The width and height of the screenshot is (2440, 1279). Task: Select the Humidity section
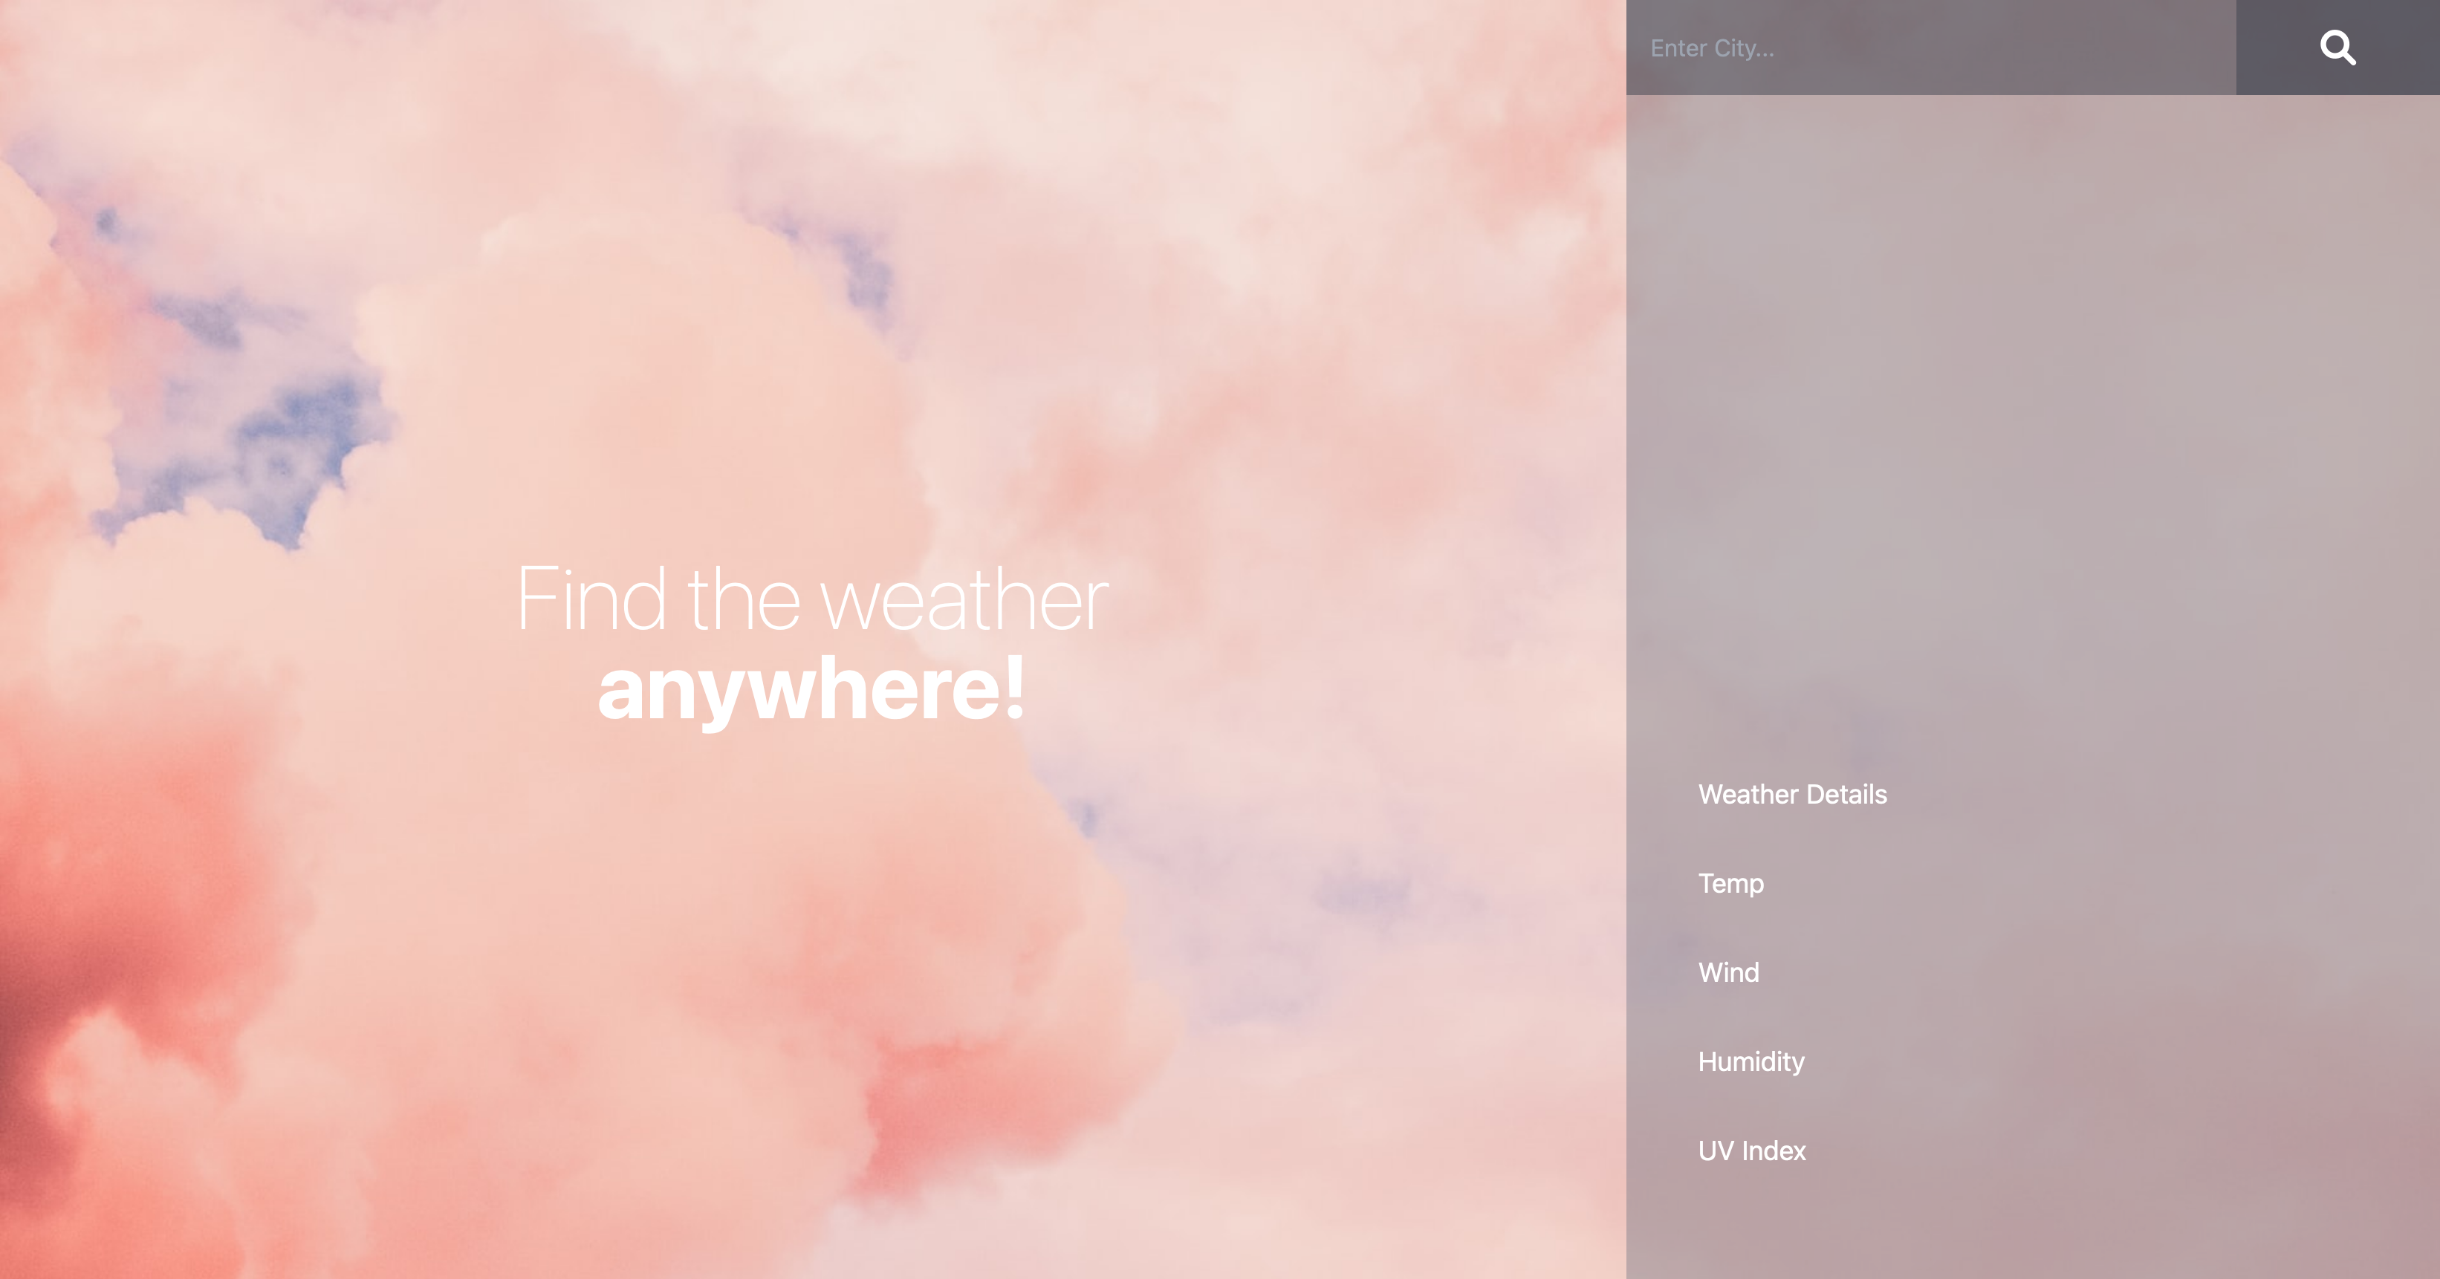(1751, 1060)
